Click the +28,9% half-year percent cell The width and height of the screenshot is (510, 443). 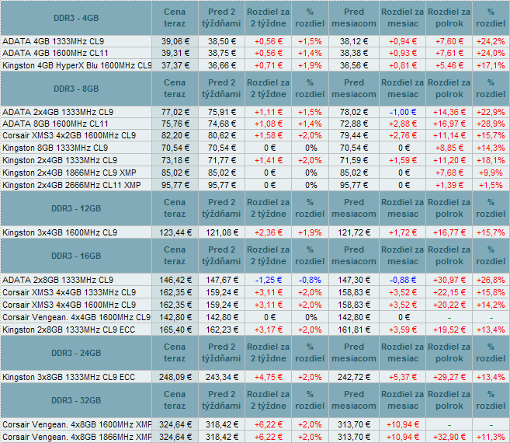[x=491, y=124]
